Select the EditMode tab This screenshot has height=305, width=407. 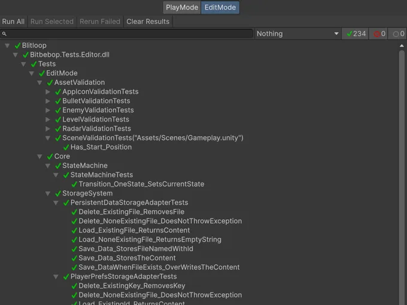tap(220, 8)
